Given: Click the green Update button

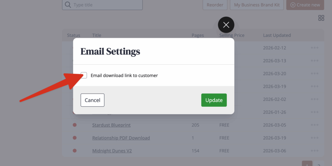Looking at the screenshot, I should 214,100.
